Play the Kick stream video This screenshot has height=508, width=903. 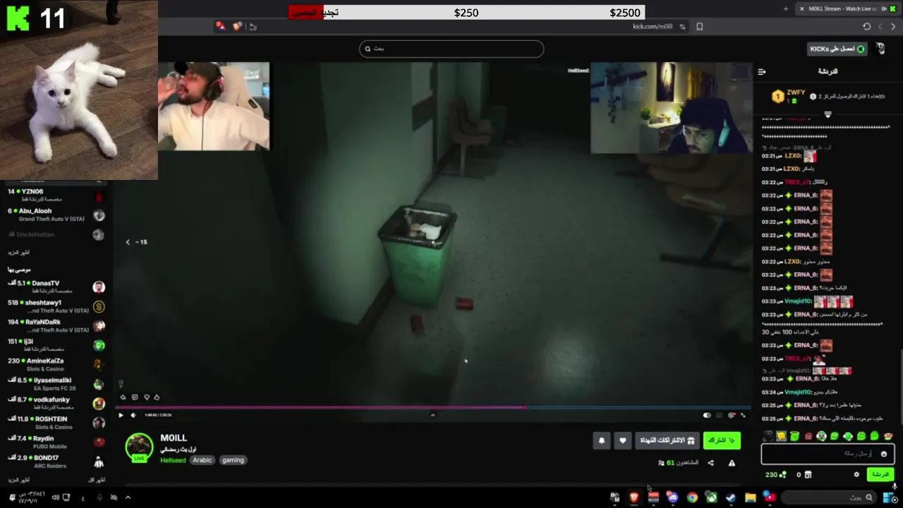[x=121, y=415]
